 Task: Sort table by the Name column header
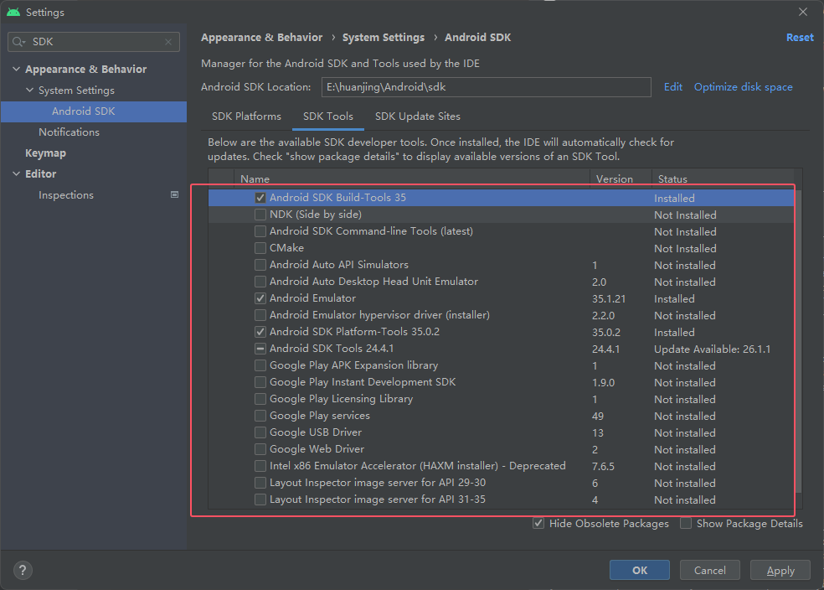413,179
